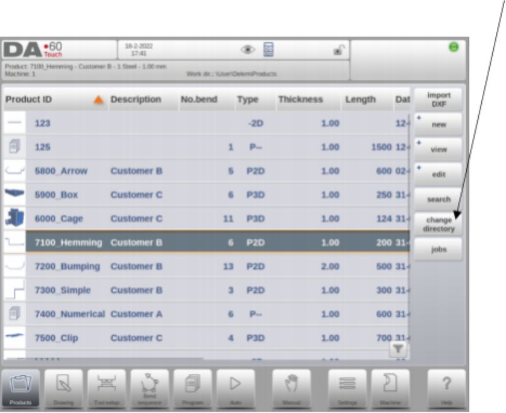The image size is (506, 413).
Task: Click the search button
Action: point(438,199)
